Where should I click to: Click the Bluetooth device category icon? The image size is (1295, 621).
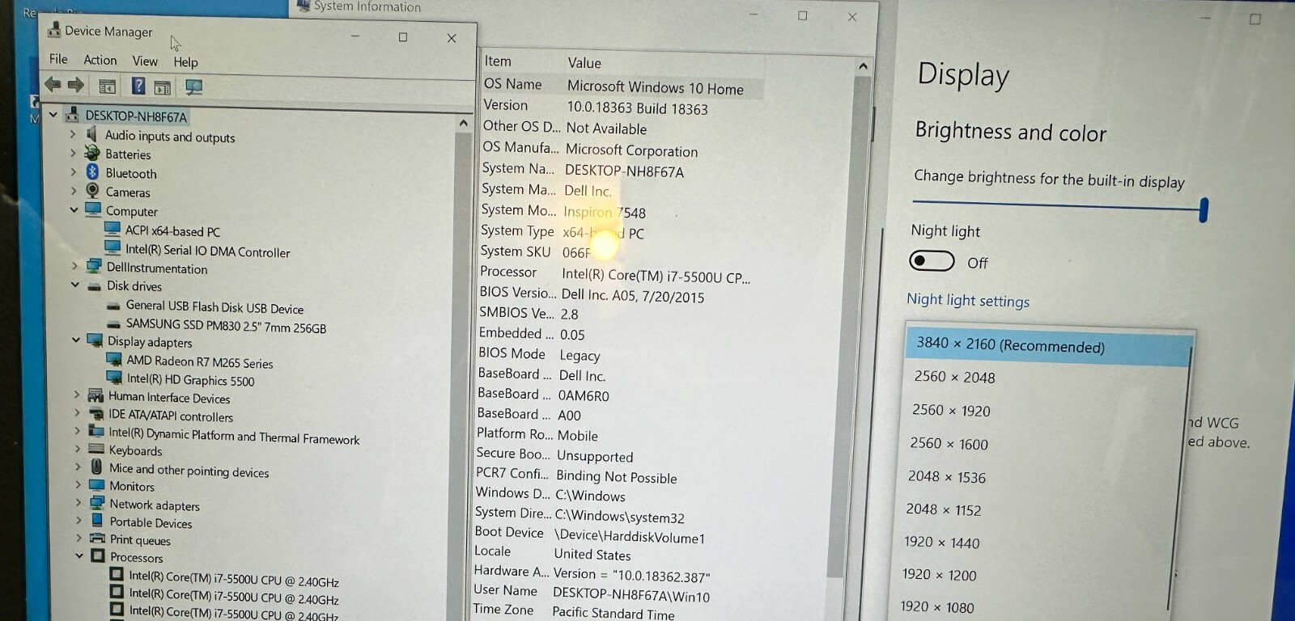click(93, 172)
